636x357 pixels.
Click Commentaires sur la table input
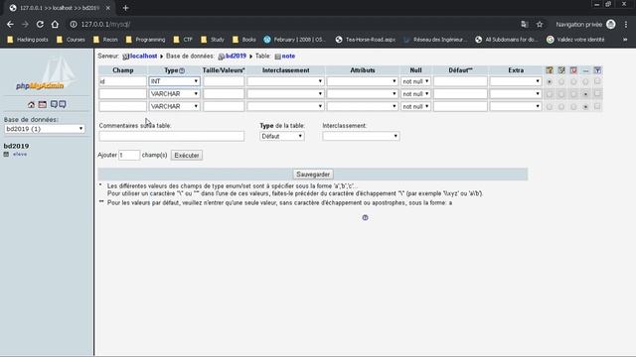click(x=172, y=137)
